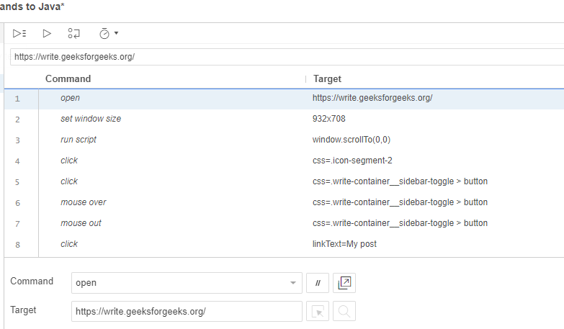The image size is (564, 329).
Task: Click the Command column header
Action: (68, 78)
